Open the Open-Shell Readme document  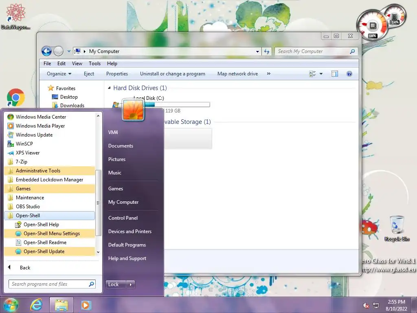coord(50,242)
